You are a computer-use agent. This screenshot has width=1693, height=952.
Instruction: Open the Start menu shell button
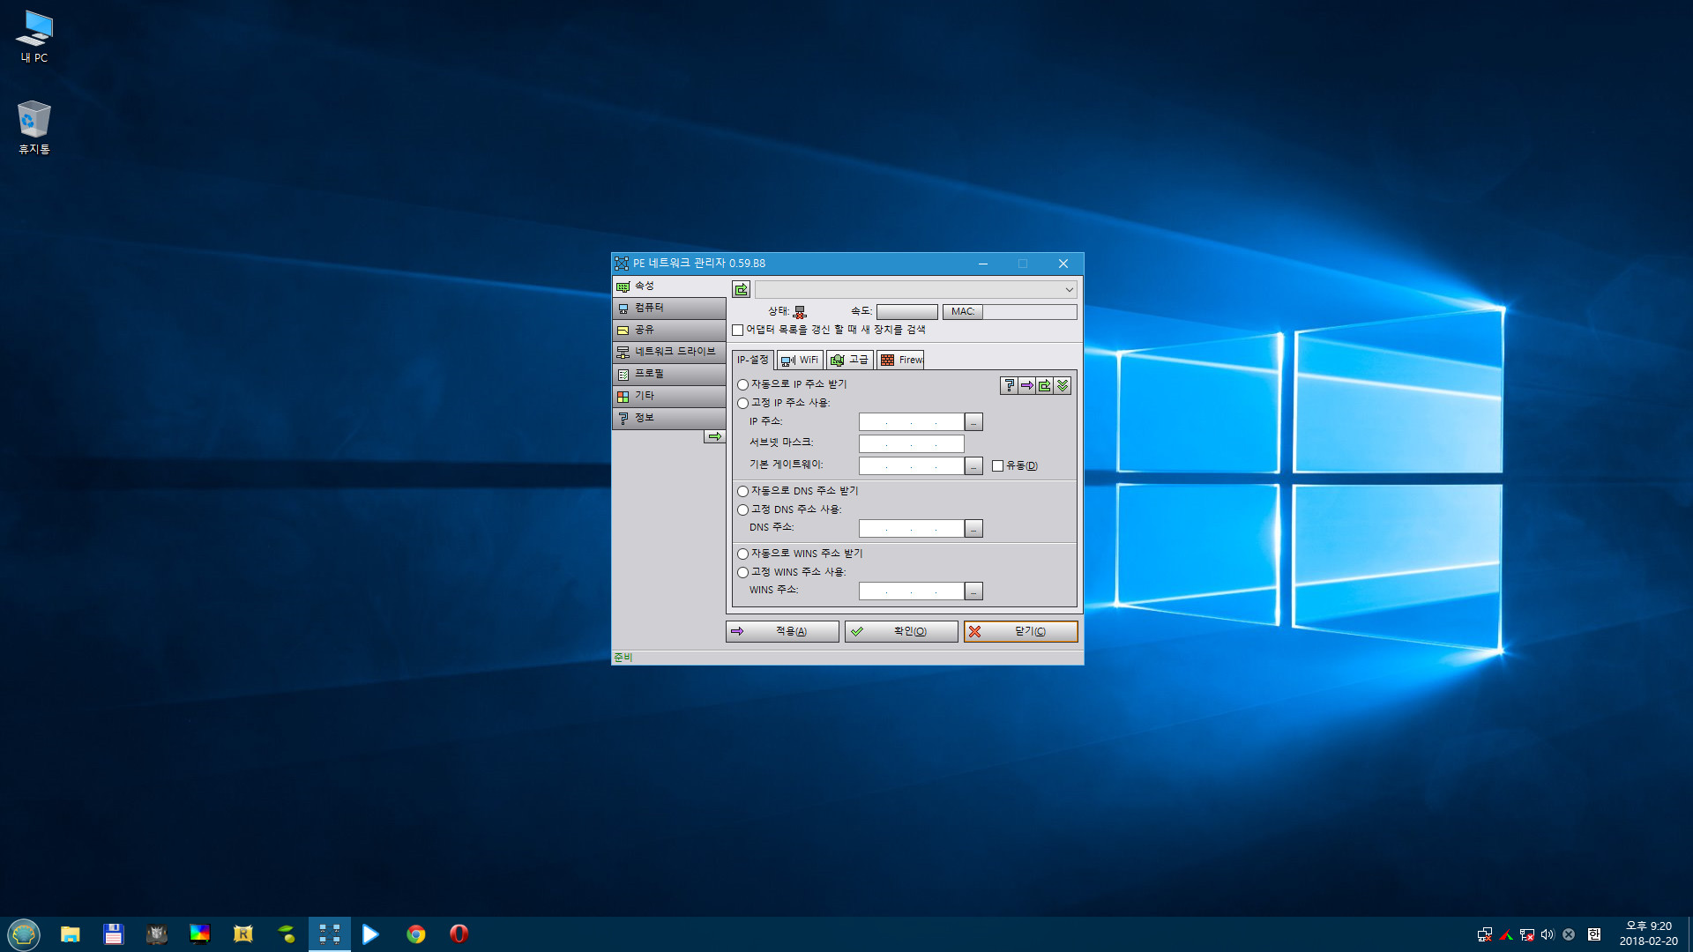pyautogui.click(x=24, y=934)
